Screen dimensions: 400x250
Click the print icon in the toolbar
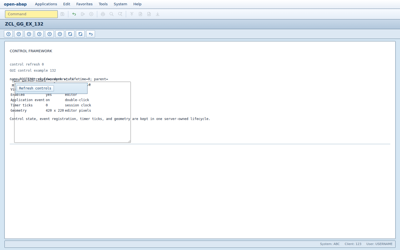click(103, 14)
